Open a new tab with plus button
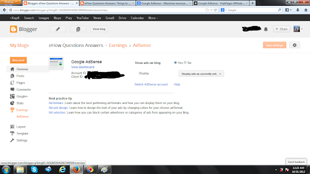This screenshot has width=310, height=174. (x=252, y=3)
